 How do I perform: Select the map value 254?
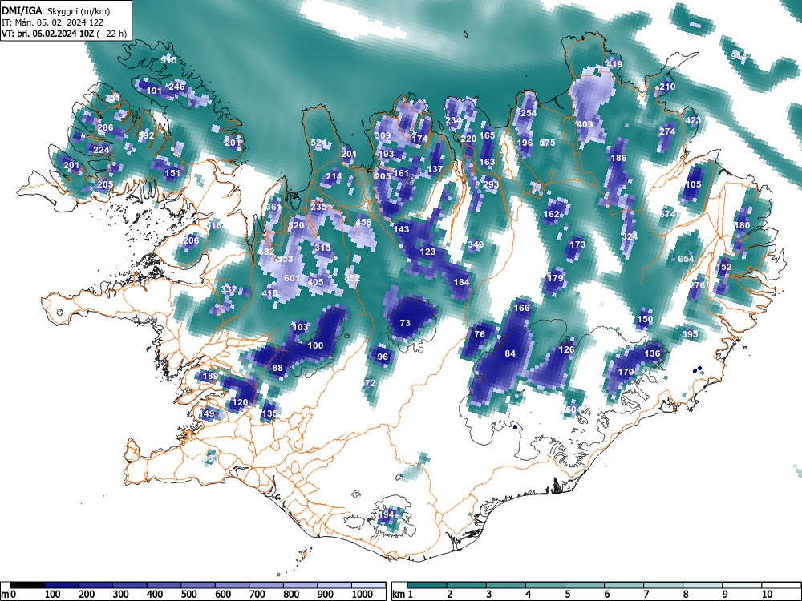529,114
